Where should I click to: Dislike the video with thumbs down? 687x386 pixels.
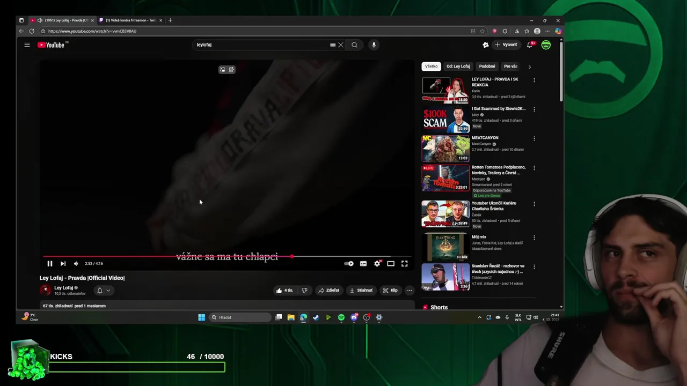(304, 291)
